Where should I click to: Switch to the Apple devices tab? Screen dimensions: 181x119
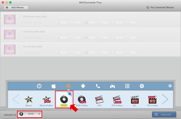(54, 86)
